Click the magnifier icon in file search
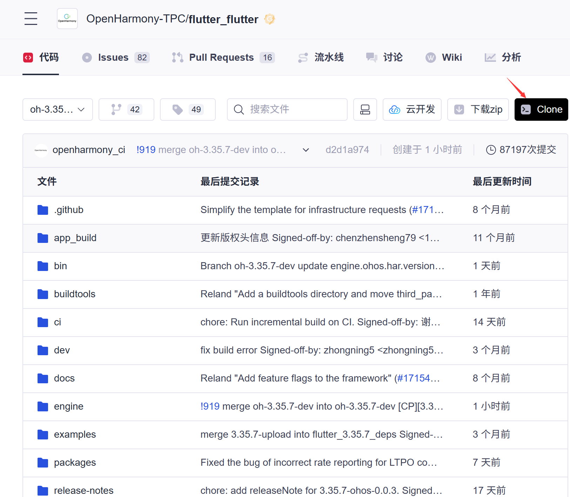The height and width of the screenshot is (497, 570). 239,110
